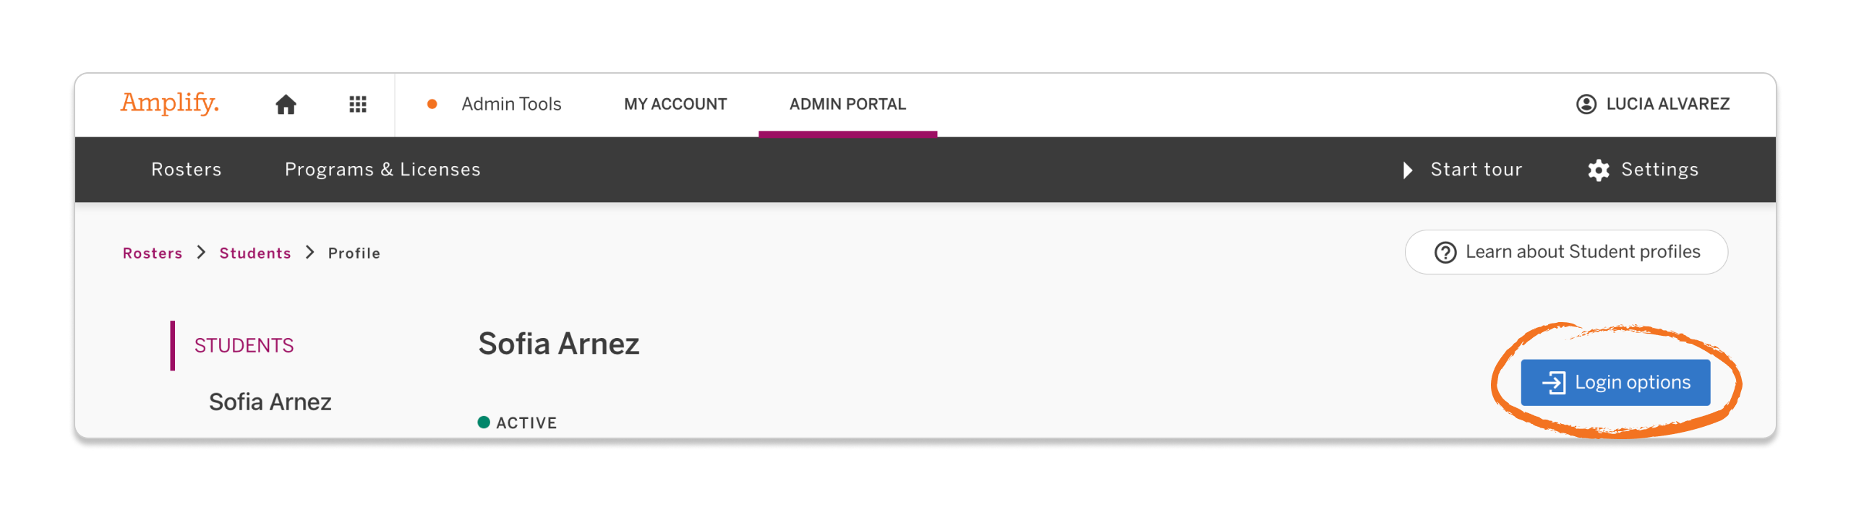This screenshot has height=507, width=1851.
Task: Open Rosters in the dark navigation bar
Action: [x=186, y=169]
